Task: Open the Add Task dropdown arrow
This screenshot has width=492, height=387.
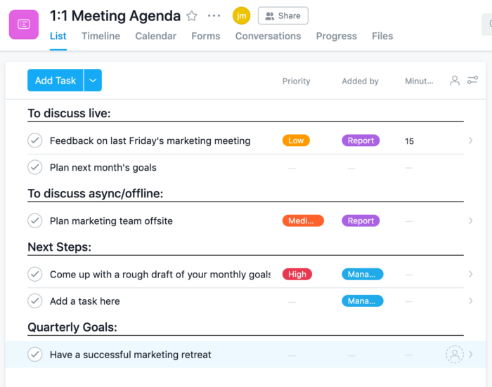Action: 93,81
